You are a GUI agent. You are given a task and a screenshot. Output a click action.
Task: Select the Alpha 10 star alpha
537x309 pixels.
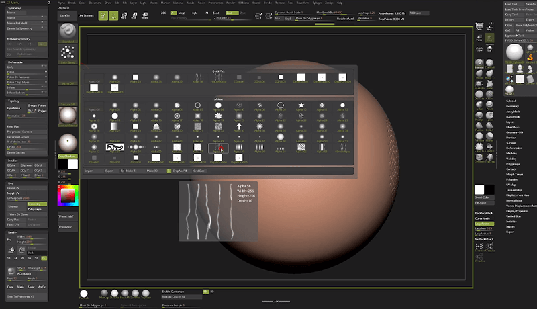(x=301, y=105)
